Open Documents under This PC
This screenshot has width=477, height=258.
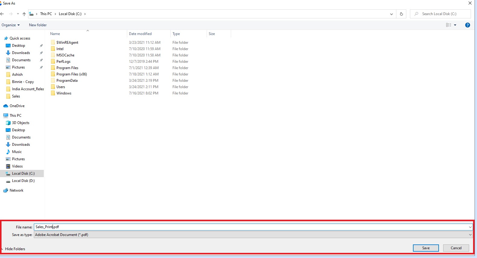click(x=21, y=137)
